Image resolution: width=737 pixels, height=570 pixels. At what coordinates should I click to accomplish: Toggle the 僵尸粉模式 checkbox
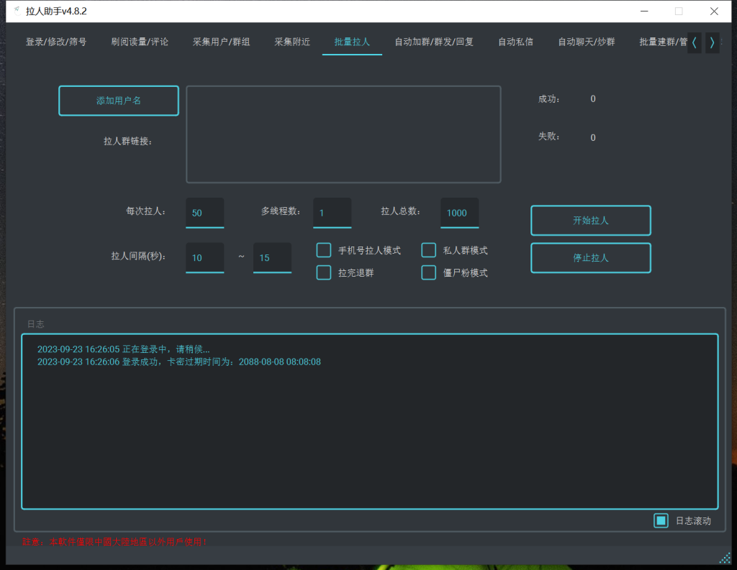tap(428, 272)
